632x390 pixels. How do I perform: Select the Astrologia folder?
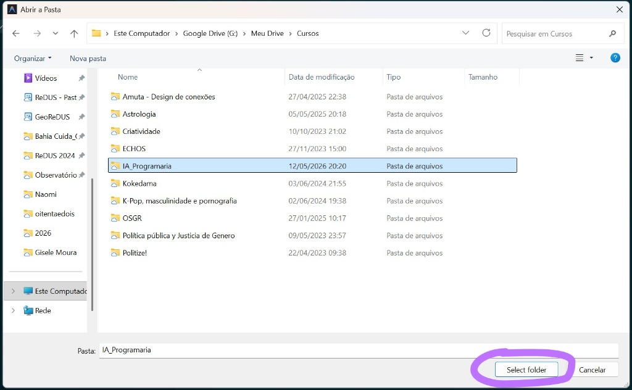coord(139,114)
